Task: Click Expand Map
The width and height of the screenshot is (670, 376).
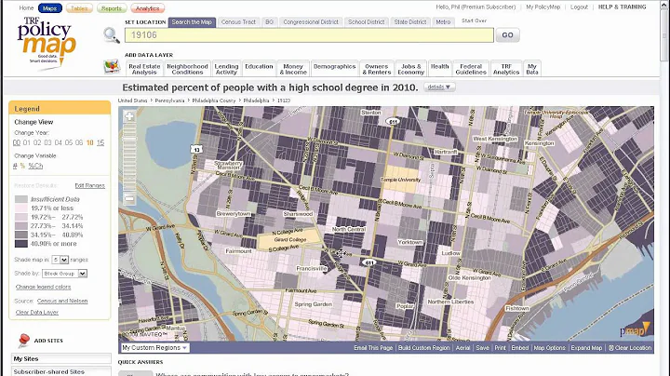Action: (x=586, y=348)
